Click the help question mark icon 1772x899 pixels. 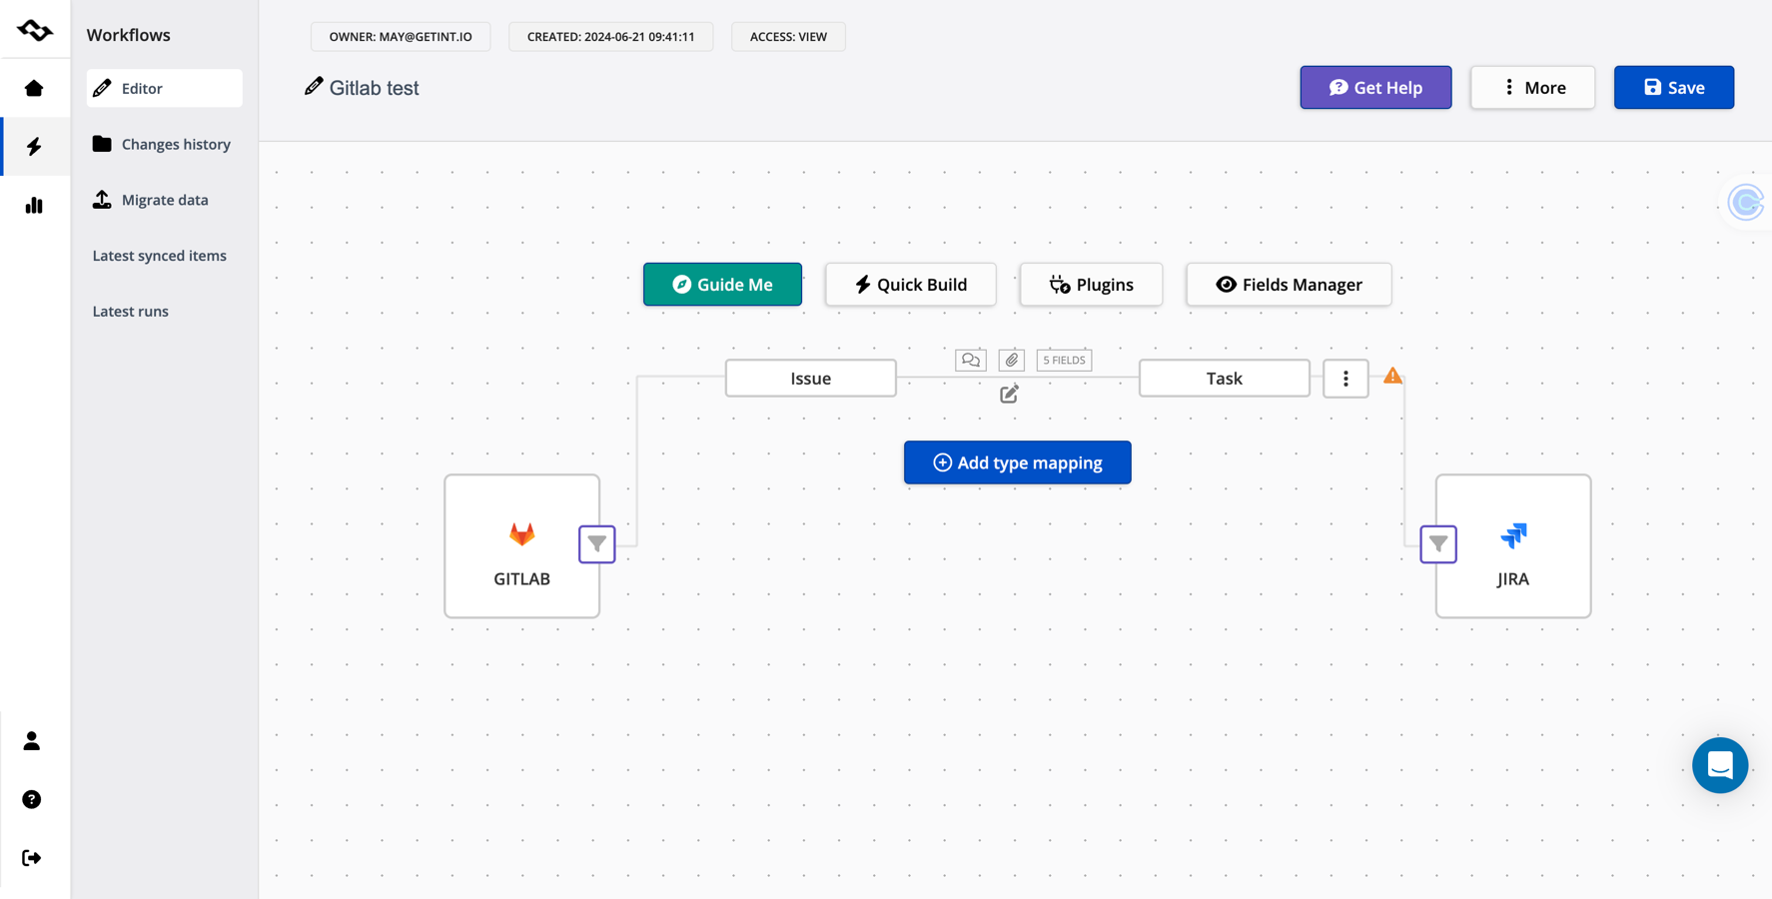click(x=32, y=799)
